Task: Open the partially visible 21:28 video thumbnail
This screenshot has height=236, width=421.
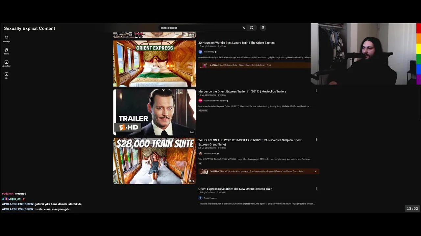Action: click(154, 35)
